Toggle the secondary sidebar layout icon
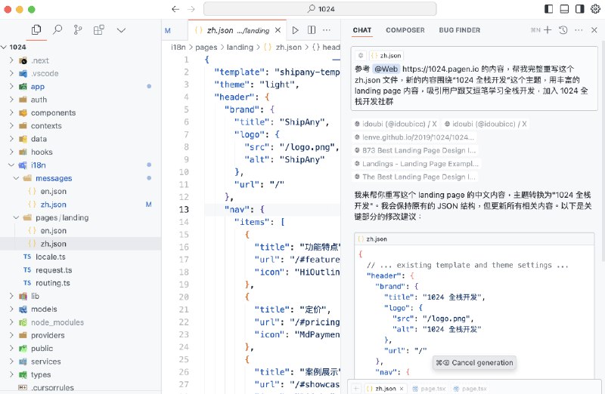Screen dimensions: 605x394 pyautogui.click(x=579, y=9)
